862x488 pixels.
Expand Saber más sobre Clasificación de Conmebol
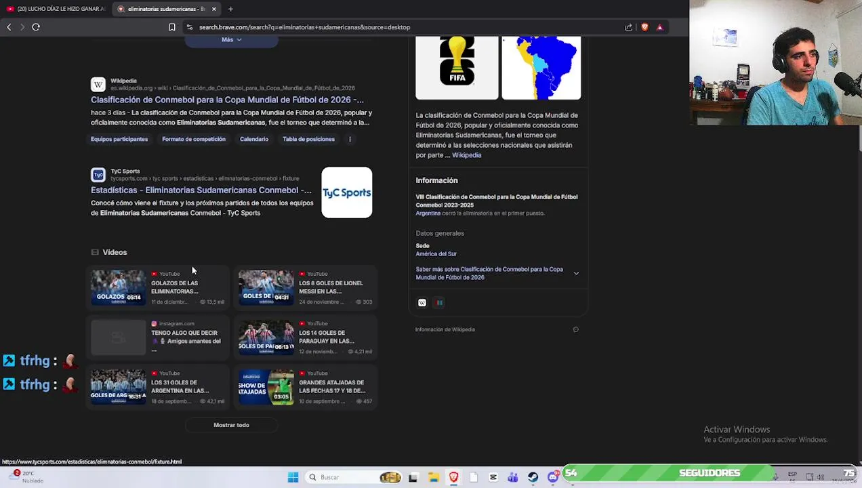(x=497, y=273)
